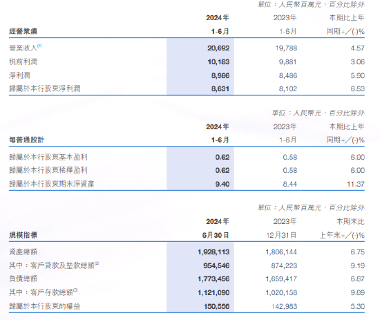Click the value 8.44
The height and width of the screenshot is (320, 380).
tap(290, 185)
